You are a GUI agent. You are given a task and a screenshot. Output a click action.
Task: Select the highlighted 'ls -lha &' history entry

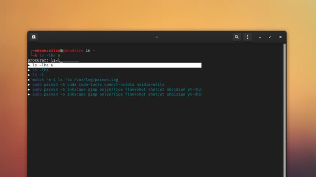(x=114, y=65)
